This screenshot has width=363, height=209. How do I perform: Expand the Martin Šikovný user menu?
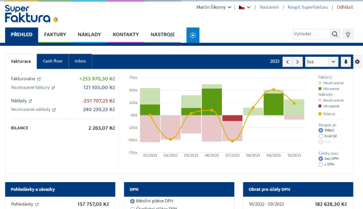coord(214,7)
